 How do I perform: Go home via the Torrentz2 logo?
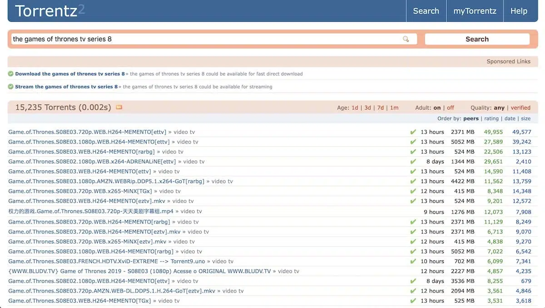[50, 10]
